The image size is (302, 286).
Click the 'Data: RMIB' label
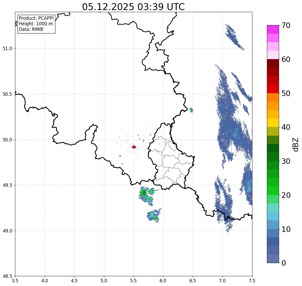click(31, 29)
